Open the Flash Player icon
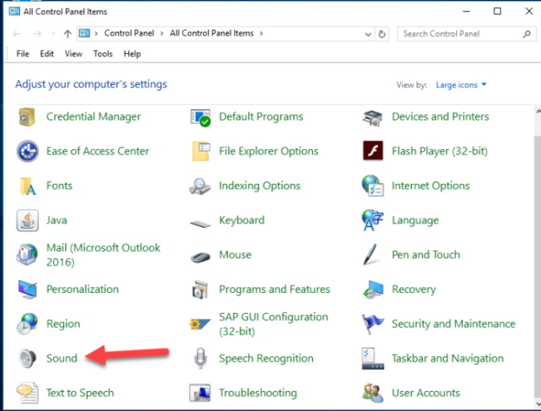Image resolution: width=541 pixels, height=411 pixels. pyautogui.click(x=373, y=151)
